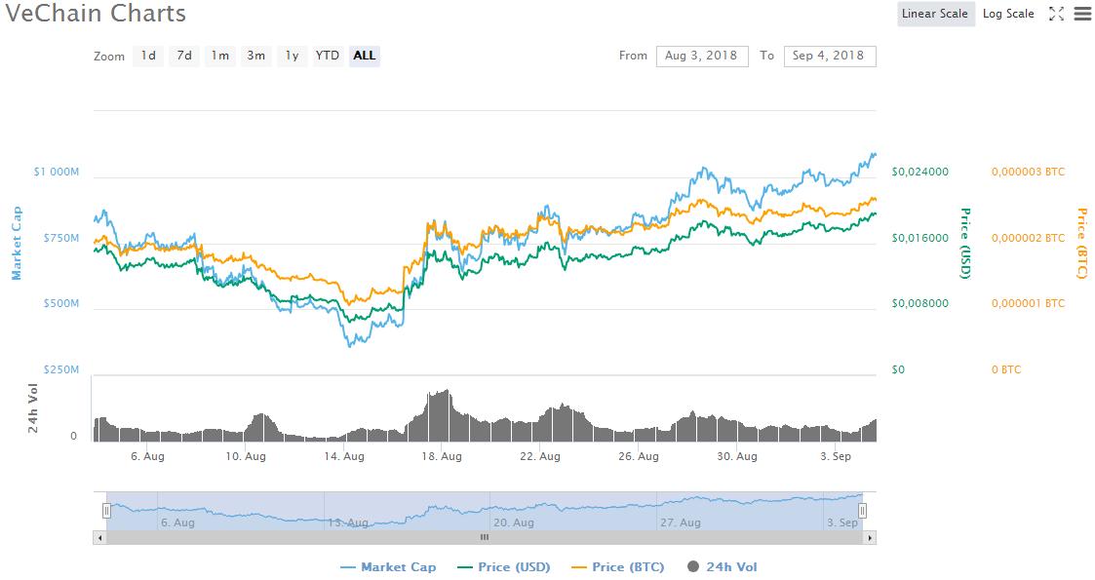The image size is (1095, 580).
Task: Click the $0,008000 price axis label
Action: 920,303
